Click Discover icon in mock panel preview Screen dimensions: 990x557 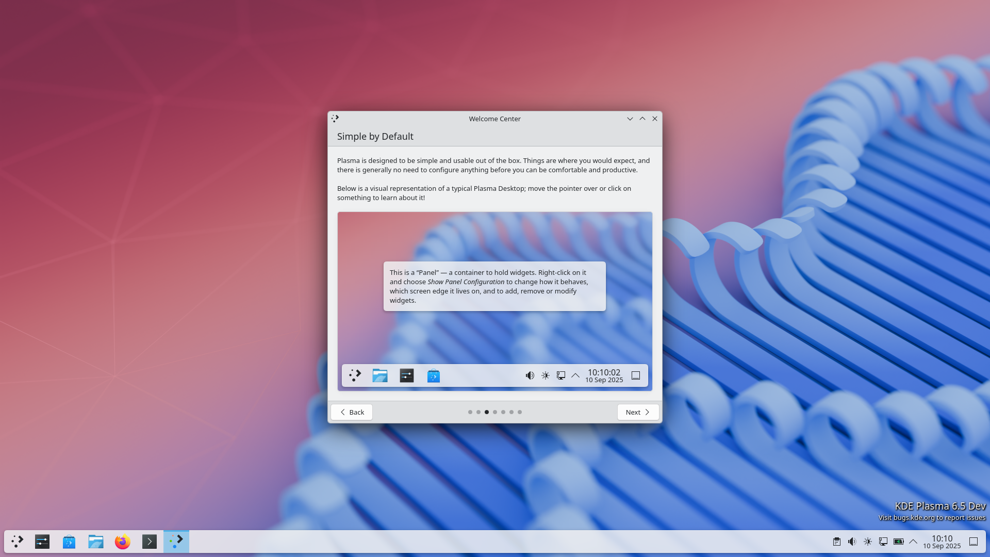coord(434,375)
